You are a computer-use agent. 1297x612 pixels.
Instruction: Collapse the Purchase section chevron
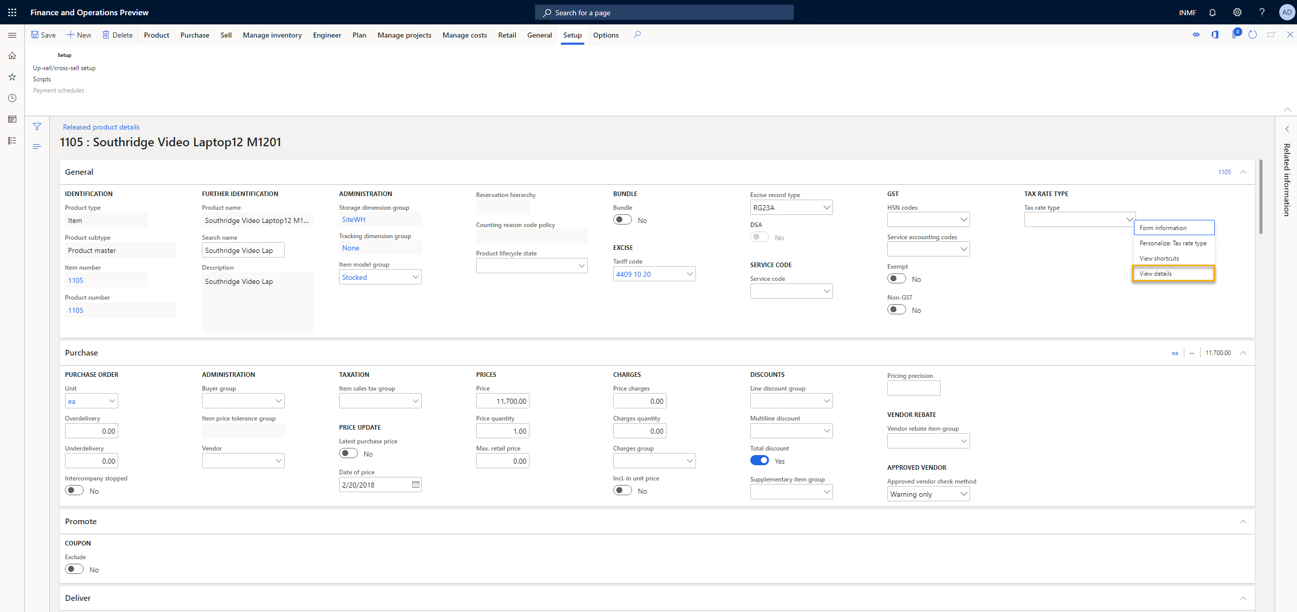click(1243, 353)
